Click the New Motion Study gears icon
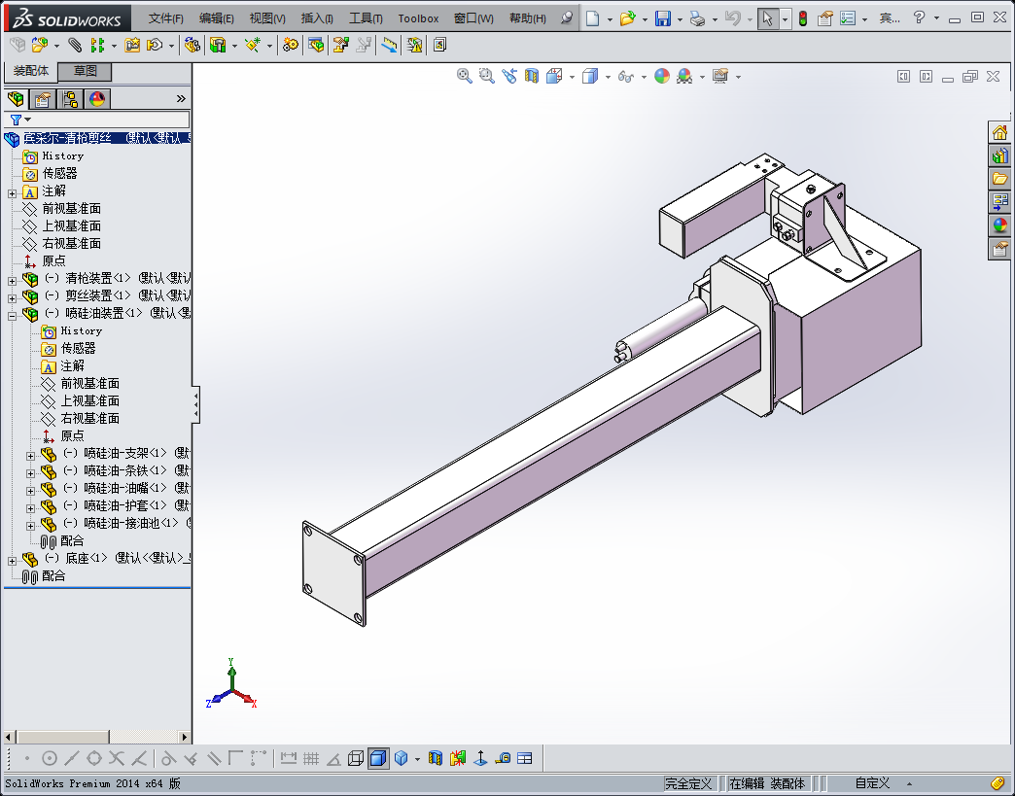1015x796 pixels. click(291, 45)
